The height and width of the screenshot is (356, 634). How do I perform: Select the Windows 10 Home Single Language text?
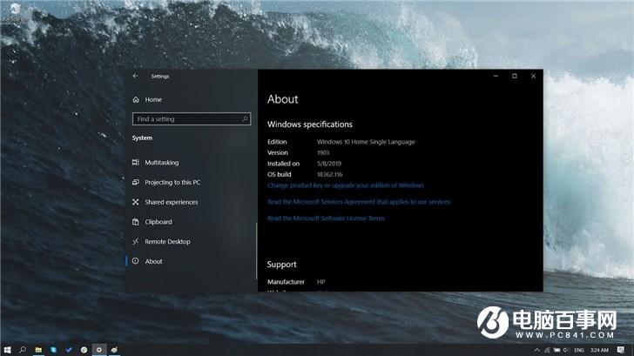(366, 142)
